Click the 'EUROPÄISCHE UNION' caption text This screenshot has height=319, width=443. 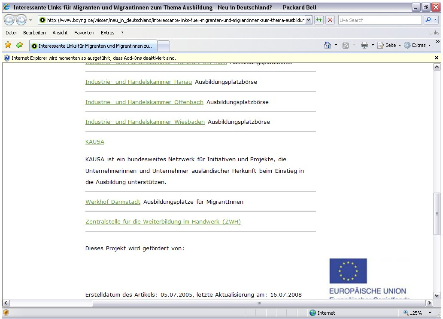[x=367, y=291]
